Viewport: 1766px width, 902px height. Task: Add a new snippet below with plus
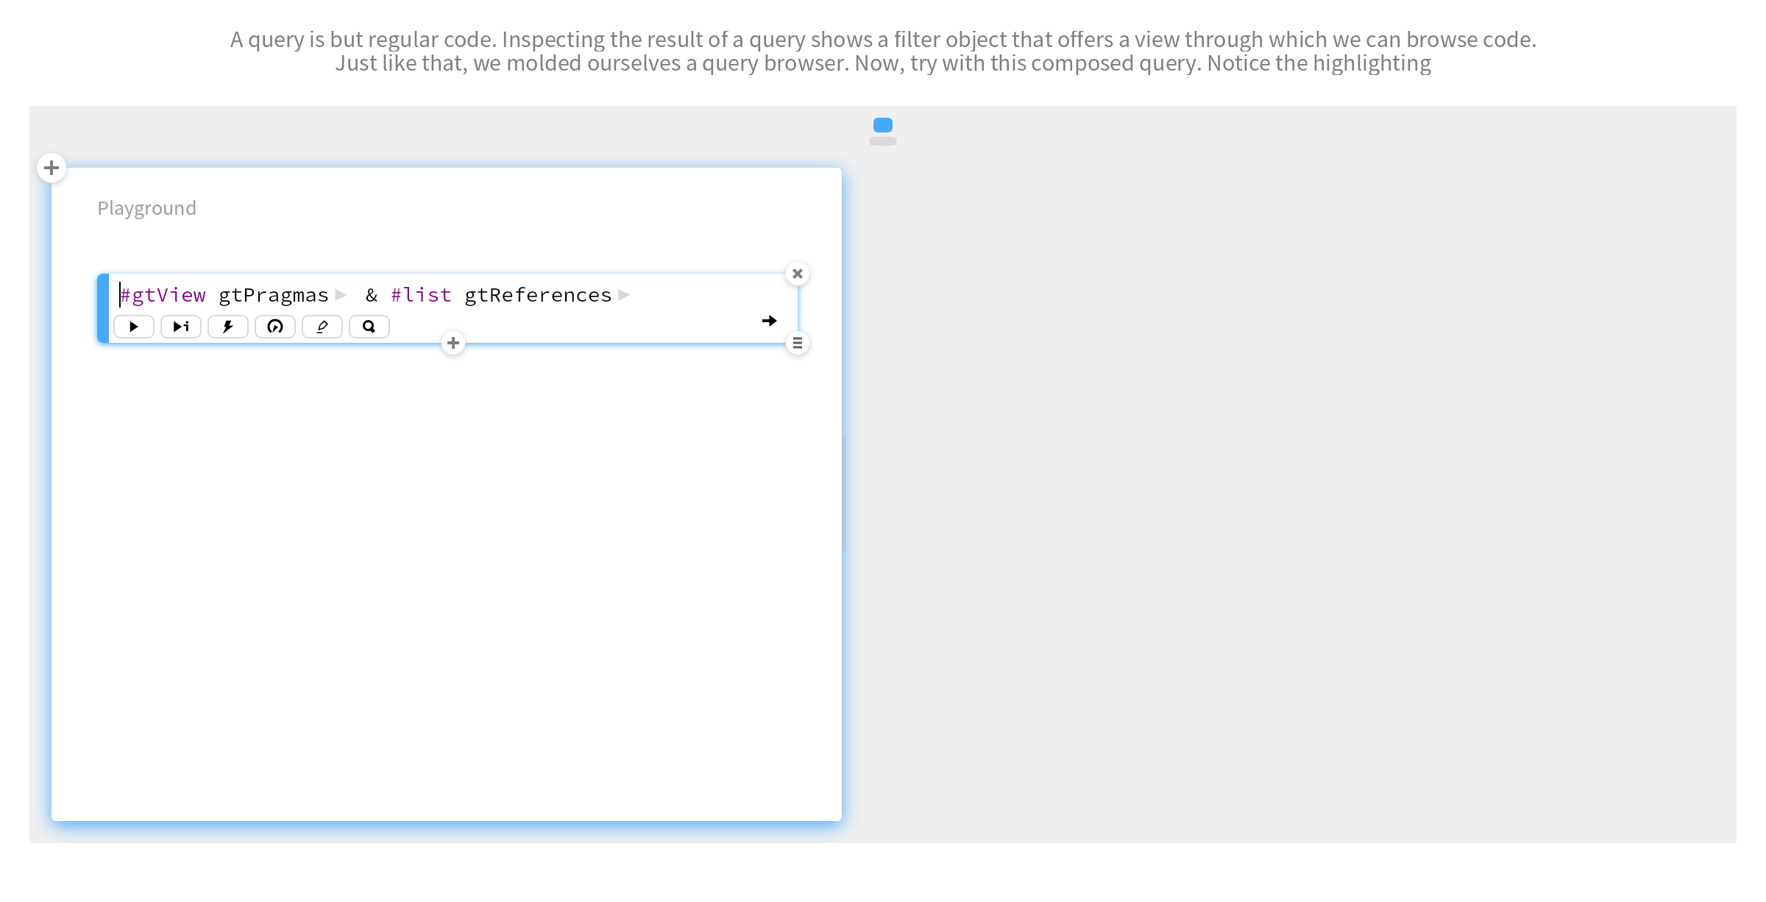click(453, 343)
